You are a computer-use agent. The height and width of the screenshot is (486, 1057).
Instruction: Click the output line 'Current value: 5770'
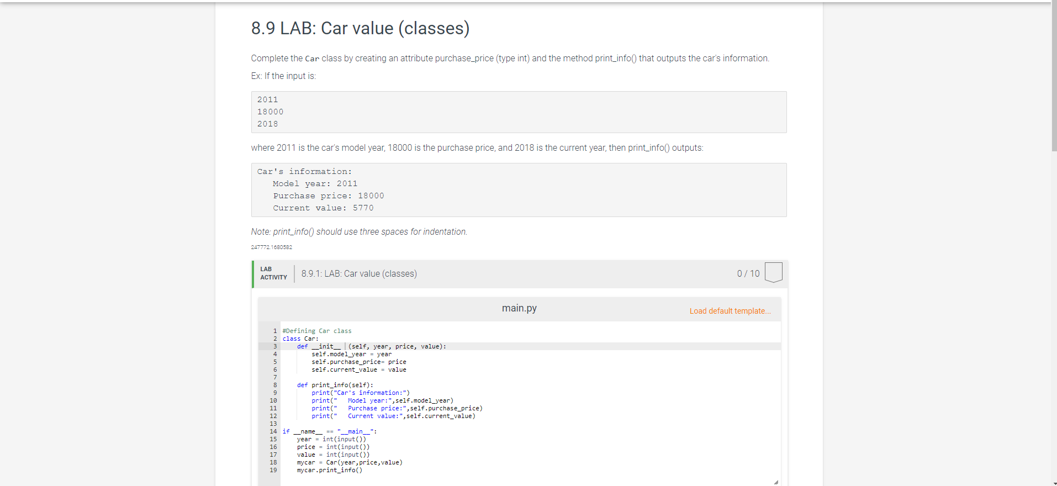(323, 208)
